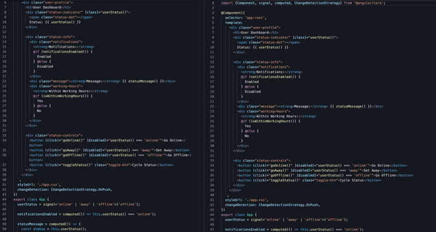Click the 'userStatus = signal' line in right pane
Screen dimensions: 436x232
tap(286, 220)
